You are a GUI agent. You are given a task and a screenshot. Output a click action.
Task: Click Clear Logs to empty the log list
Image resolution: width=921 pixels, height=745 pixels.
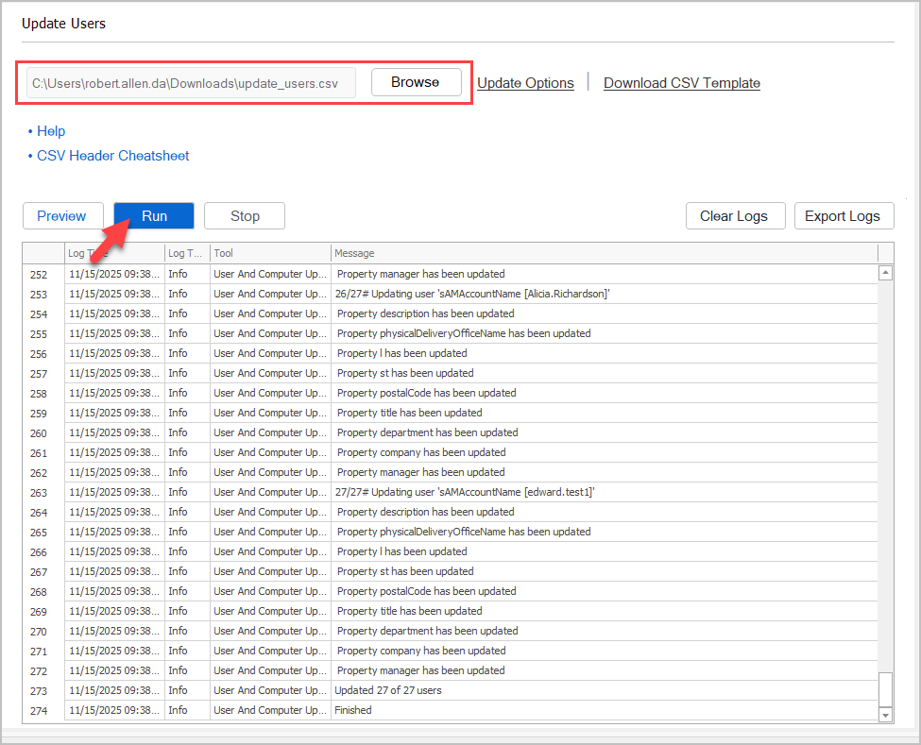pos(735,215)
